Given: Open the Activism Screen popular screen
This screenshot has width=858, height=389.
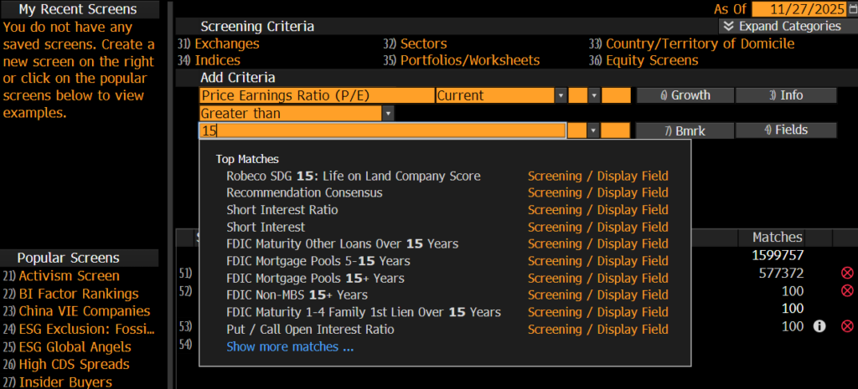Looking at the screenshot, I should 69,276.
